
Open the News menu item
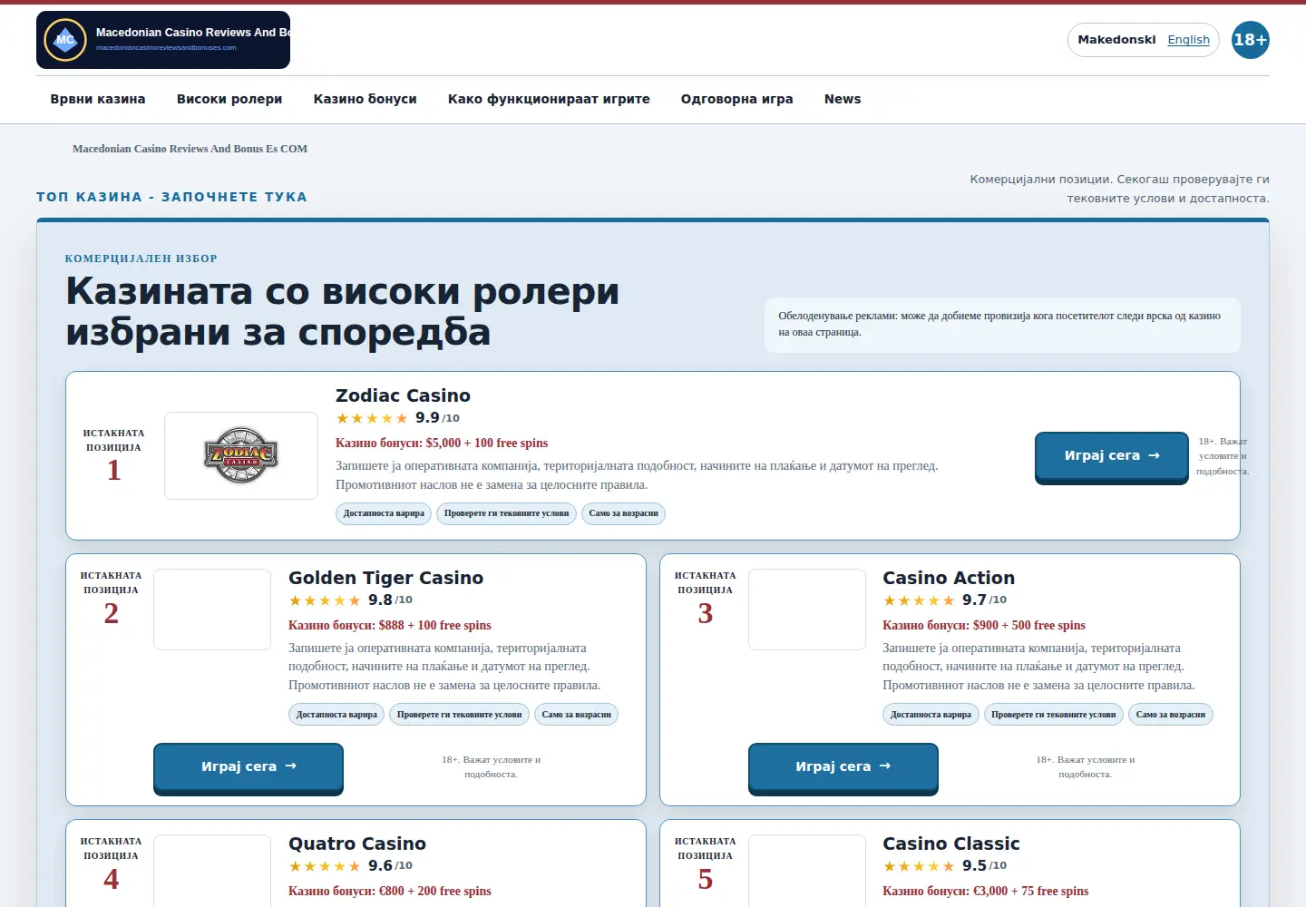click(x=843, y=100)
